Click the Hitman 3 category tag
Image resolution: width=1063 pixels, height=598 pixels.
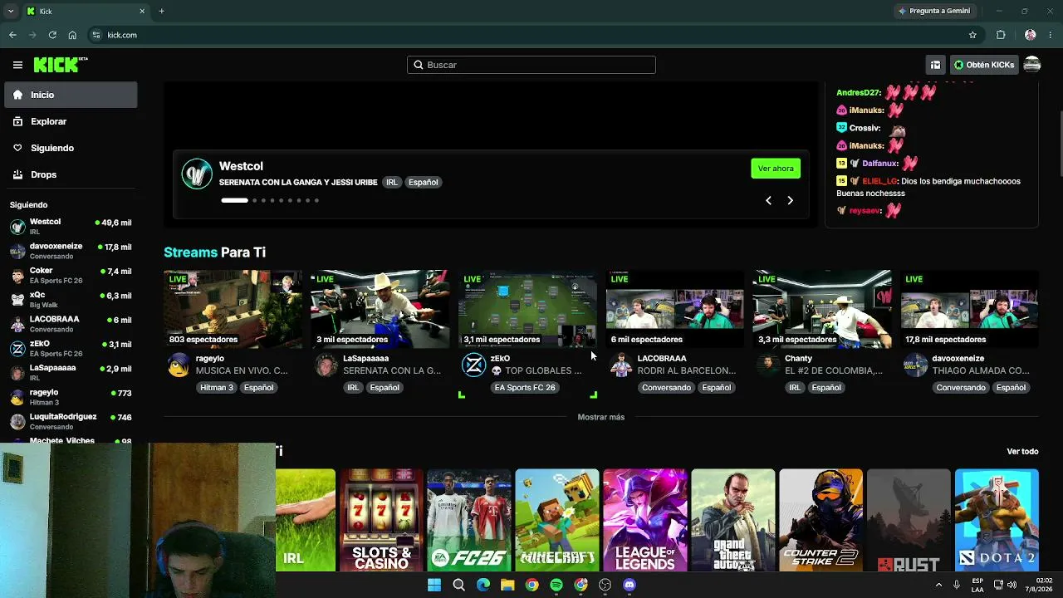(x=217, y=388)
